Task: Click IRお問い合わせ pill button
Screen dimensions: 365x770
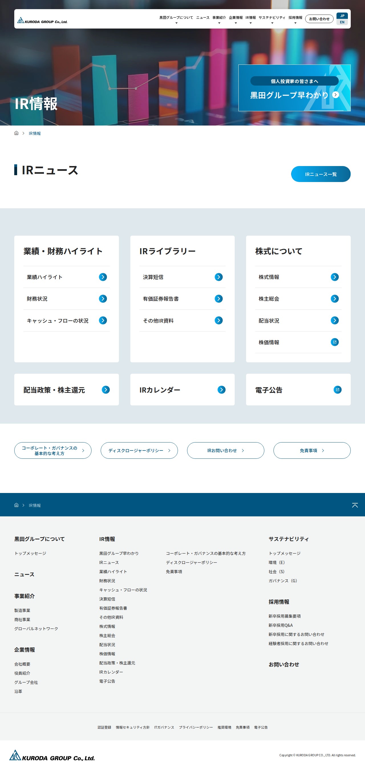Action: click(226, 450)
